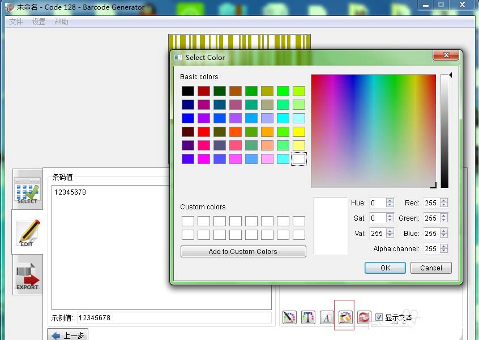Open the 帮助 menu

tap(61, 21)
